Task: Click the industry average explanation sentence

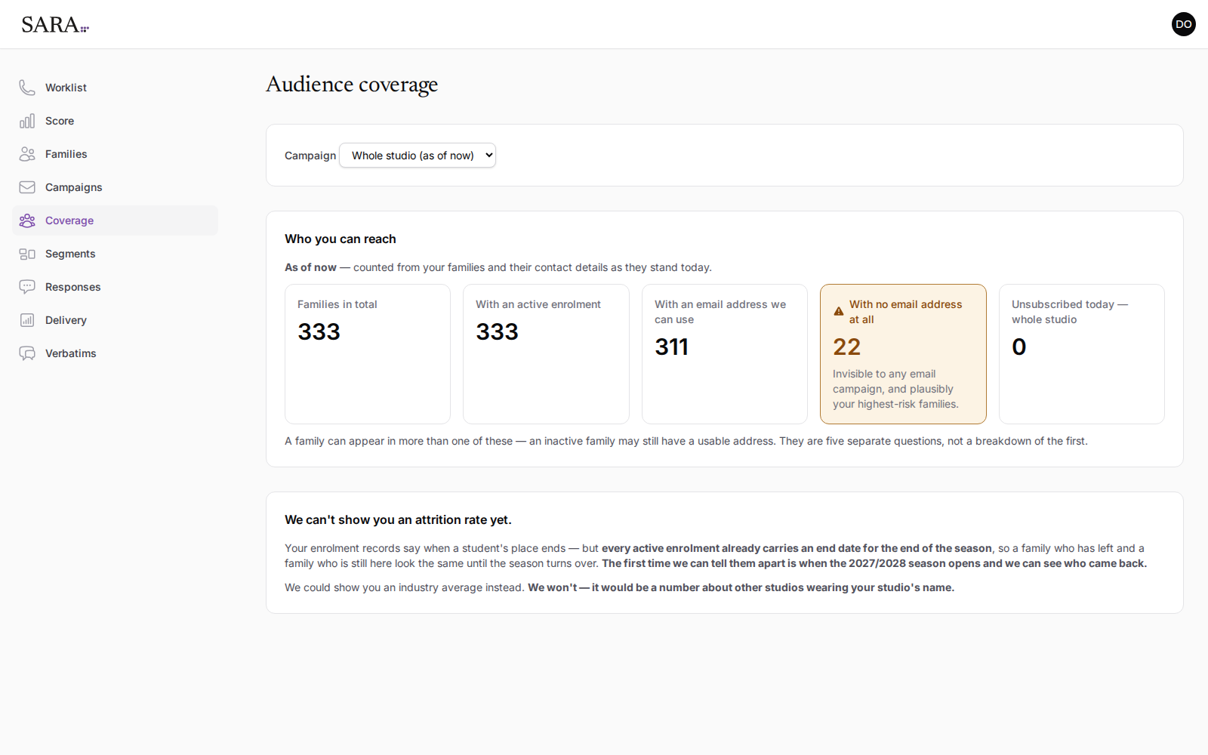Action: (x=619, y=587)
